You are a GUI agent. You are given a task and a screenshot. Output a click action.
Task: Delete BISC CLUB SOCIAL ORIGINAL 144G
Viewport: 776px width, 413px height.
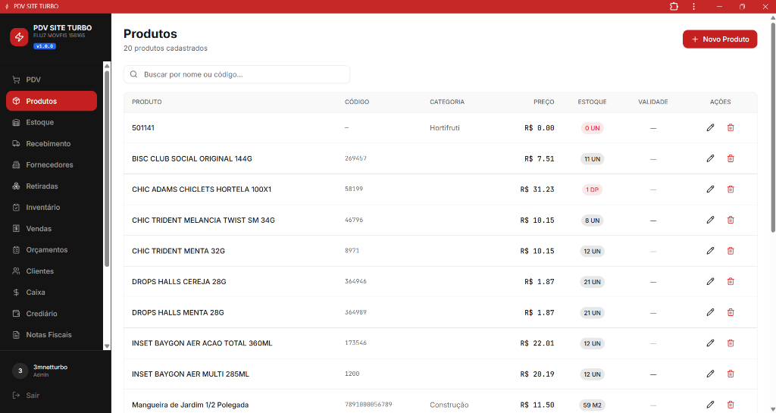coord(731,158)
